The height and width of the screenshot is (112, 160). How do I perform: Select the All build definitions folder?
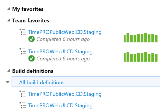[86, 82]
